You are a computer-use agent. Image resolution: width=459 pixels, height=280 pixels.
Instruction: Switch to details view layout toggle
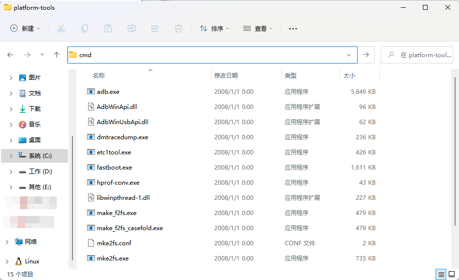[441, 274]
